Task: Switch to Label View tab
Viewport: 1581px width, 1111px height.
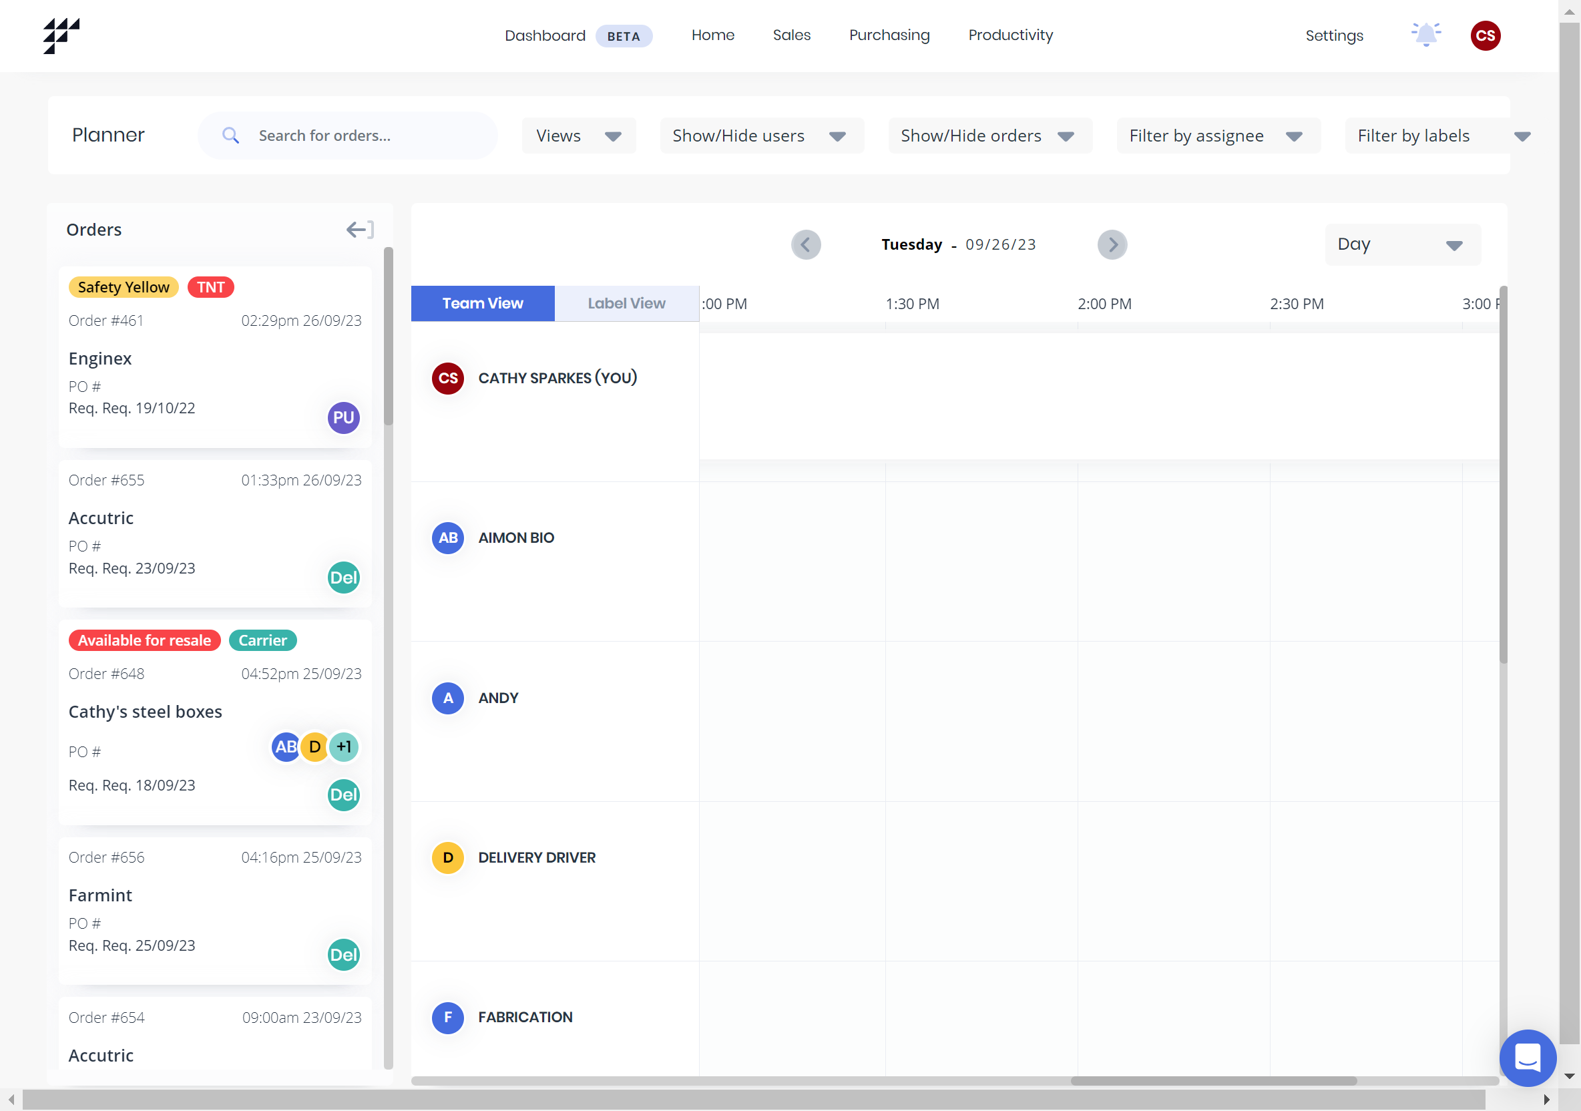Action: pos(626,303)
